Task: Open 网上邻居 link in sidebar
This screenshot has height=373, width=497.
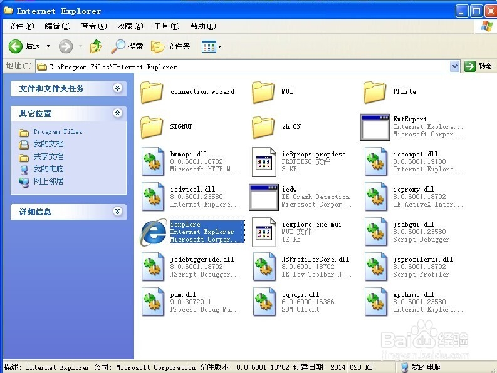Action: (48, 181)
